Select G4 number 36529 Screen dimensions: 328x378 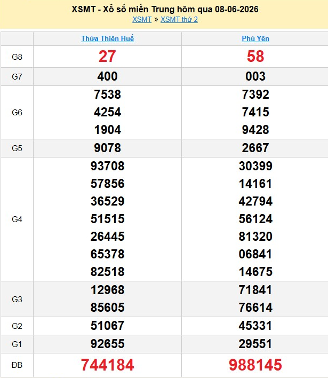tap(107, 201)
